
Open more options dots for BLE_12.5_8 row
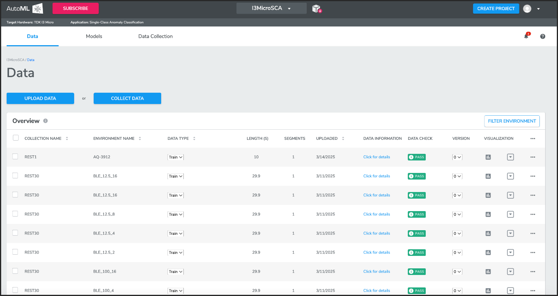click(533, 214)
